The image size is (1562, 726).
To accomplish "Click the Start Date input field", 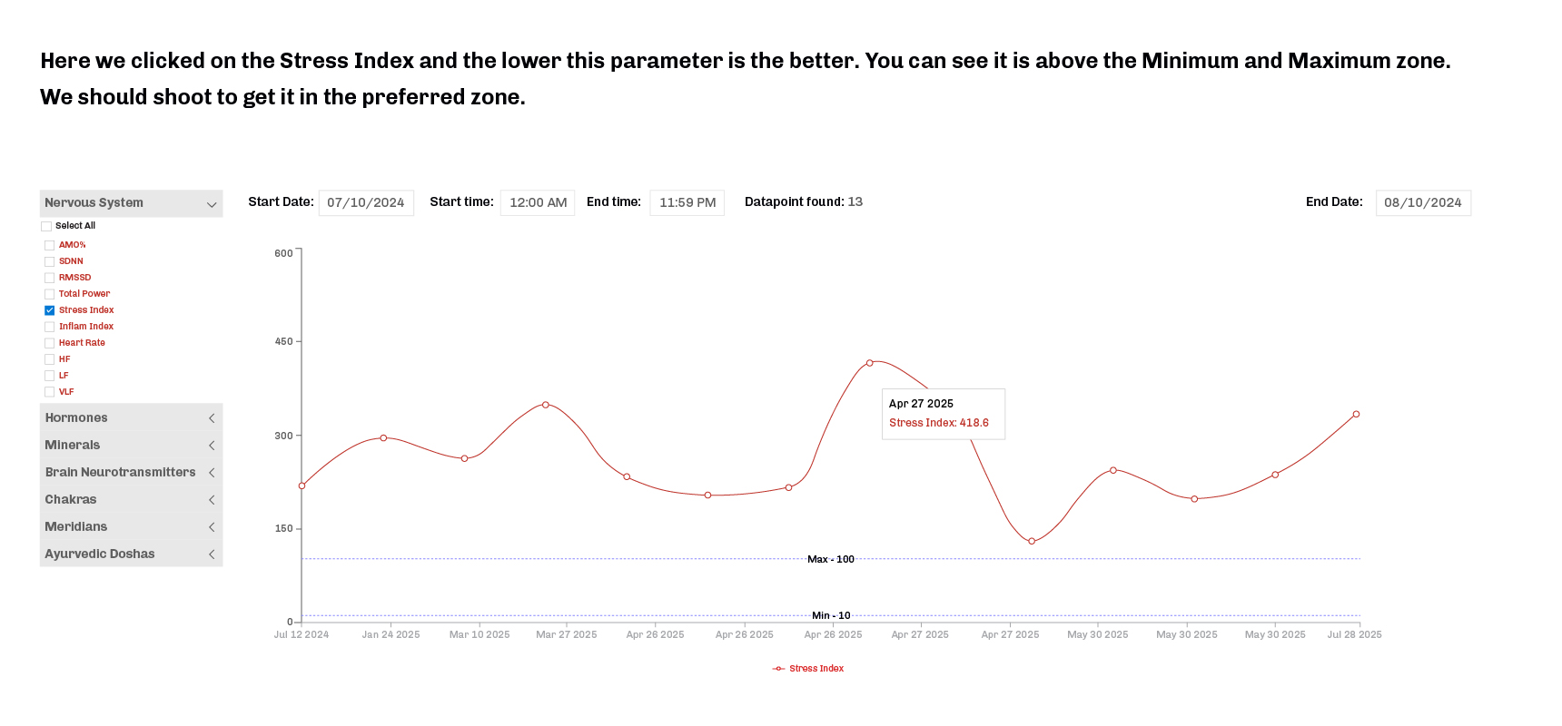I will pos(366,202).
